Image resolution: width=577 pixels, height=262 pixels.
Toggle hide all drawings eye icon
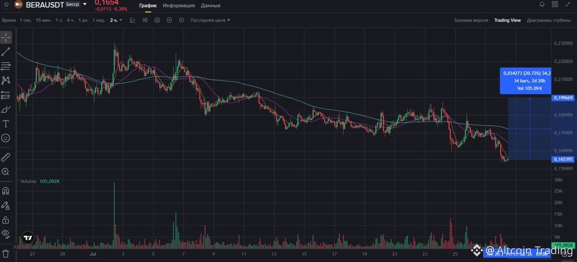tap(6, 233)
